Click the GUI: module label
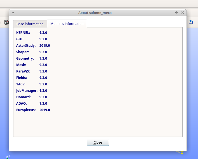This screenshot has width=198, height=159. pyautogui.click(x=20, y=39)
